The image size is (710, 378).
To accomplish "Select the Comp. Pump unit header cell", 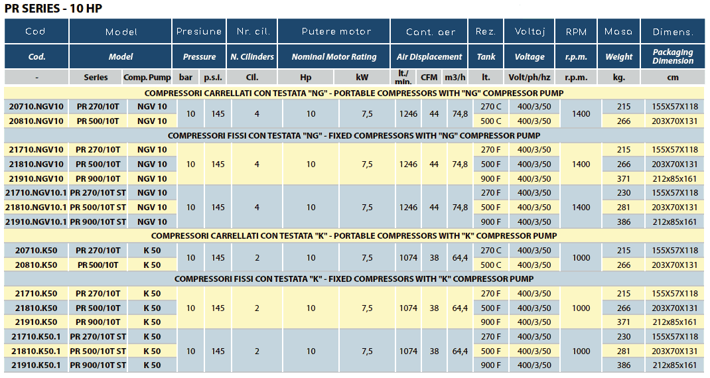I will coord(147,78).
